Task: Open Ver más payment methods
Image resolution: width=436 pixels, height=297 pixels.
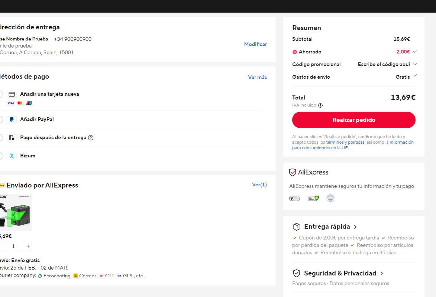Action: (x=257, y=77)
